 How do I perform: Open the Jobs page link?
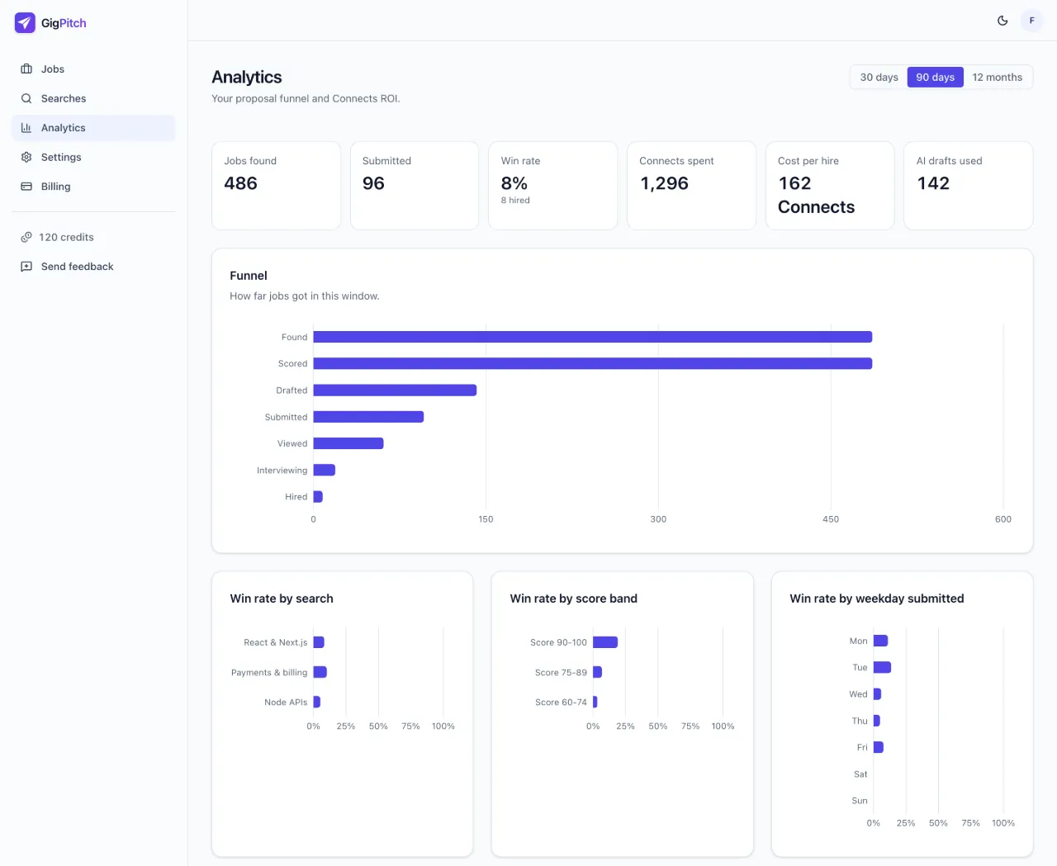click(93, 69)
